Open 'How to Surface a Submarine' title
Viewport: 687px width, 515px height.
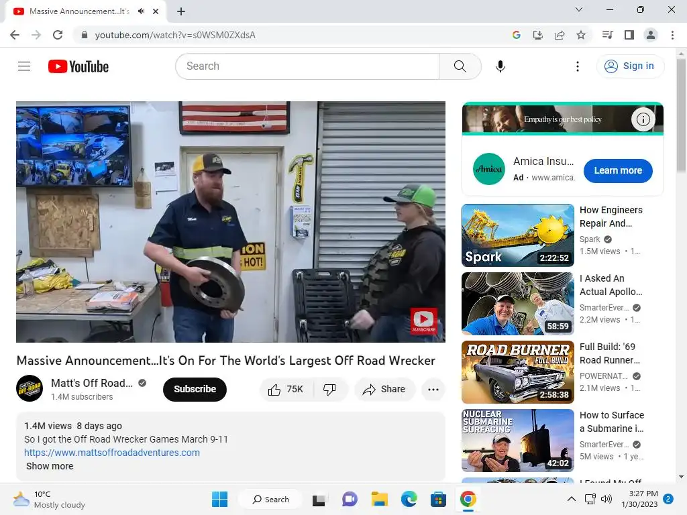(x=612, y=421)
